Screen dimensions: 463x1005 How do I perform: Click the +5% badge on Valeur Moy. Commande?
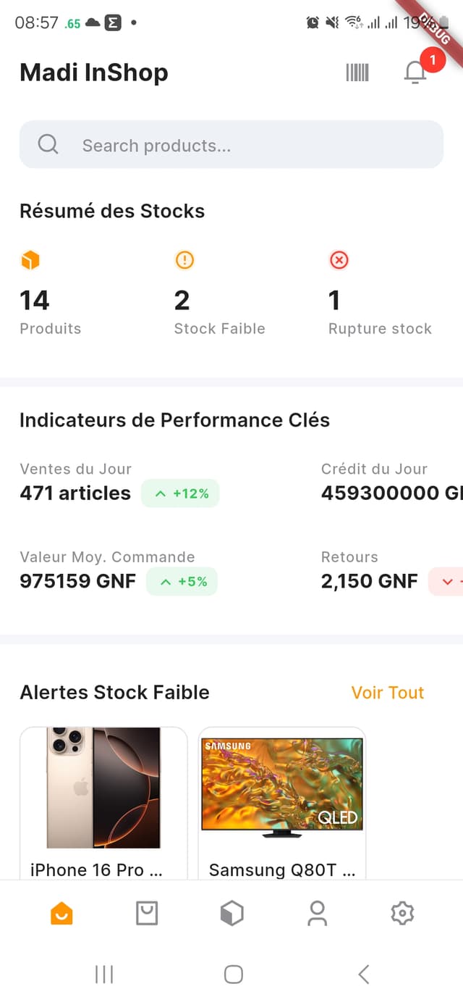(x=182, y=581)
